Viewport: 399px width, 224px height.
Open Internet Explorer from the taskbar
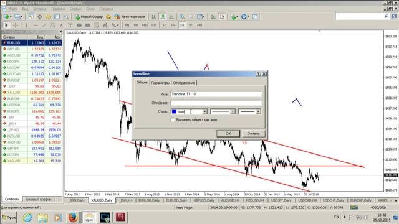pyautogui.click(x=27, y=217)
